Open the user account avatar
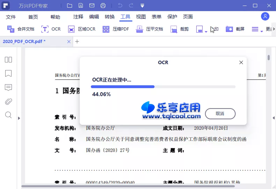 click(x=265, y=16)
